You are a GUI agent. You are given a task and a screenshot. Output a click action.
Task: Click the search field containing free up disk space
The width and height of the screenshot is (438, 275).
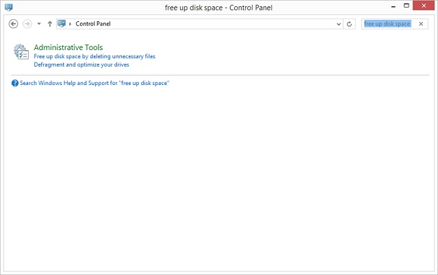(389, 24)
